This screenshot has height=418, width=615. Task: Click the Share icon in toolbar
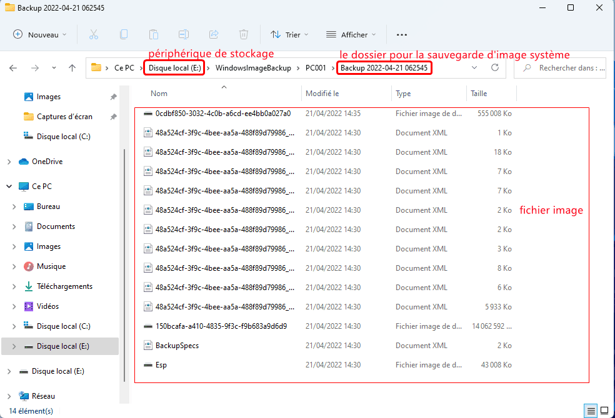coord(214,35)
